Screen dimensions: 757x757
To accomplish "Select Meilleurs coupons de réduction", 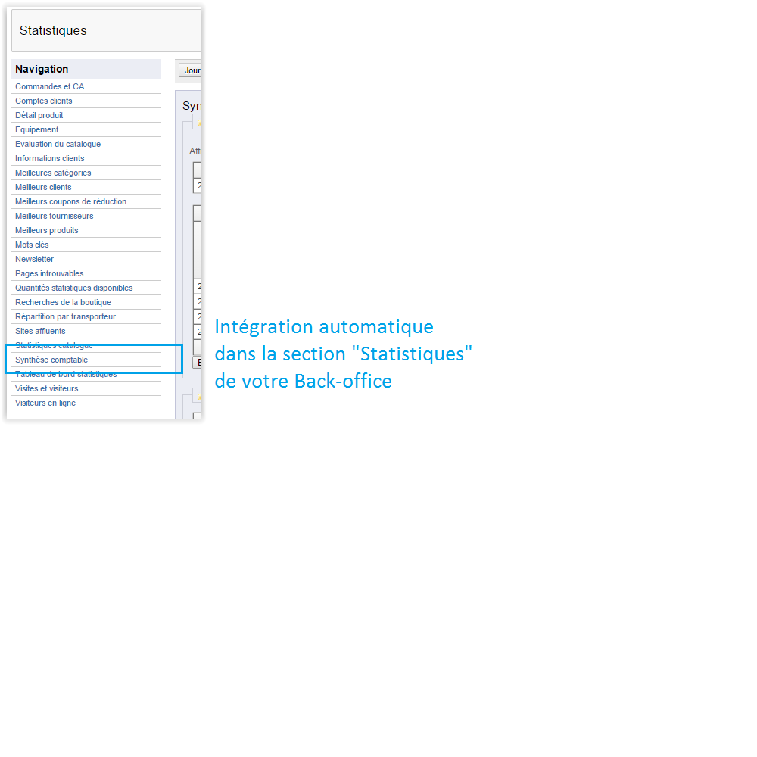I will click(x=70, y=201).
